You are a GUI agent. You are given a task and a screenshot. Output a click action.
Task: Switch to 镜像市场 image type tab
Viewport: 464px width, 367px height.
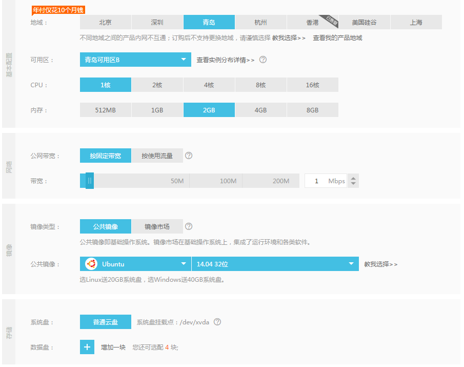157,227
